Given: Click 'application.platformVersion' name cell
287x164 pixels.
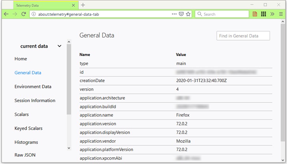Looking at the screenshot, I should (106, 149).
